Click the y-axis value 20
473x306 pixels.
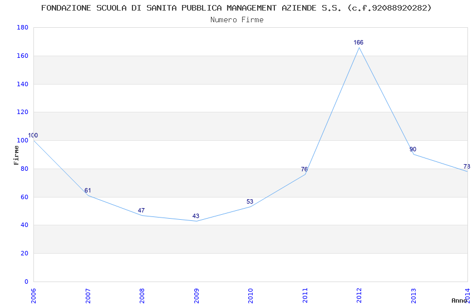24,254
